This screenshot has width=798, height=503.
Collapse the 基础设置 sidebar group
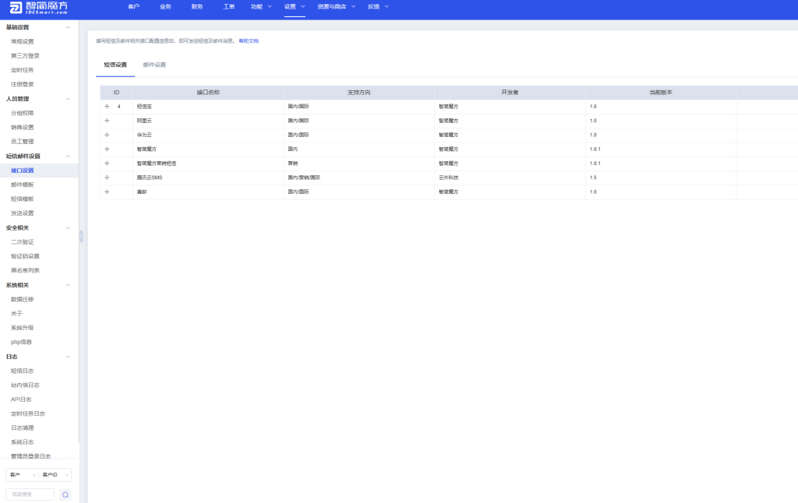click(x=68, y=27)
